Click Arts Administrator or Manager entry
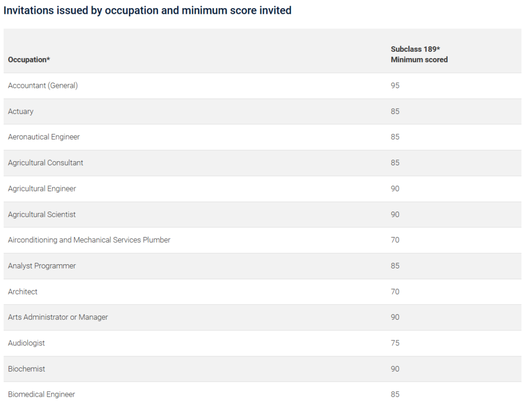 tap(58, 317)
